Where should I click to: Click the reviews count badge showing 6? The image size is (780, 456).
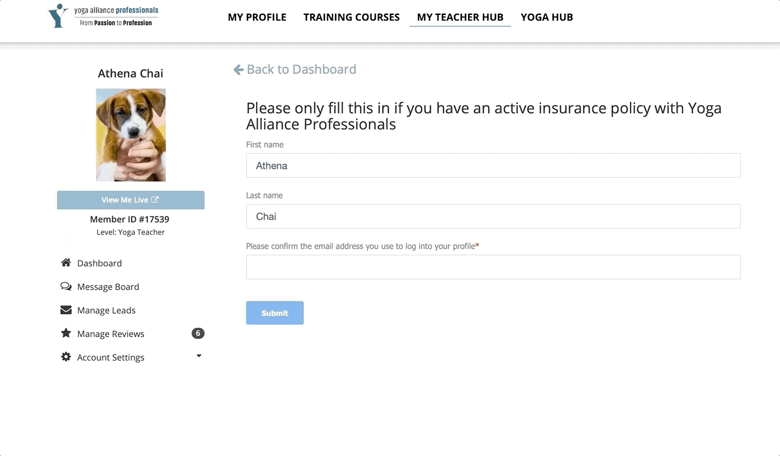198,333
